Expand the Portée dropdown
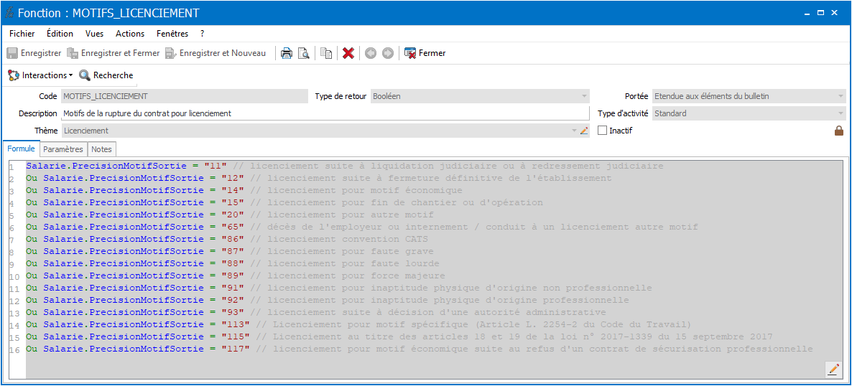This screenshot has height=386, width=852. 841,97
